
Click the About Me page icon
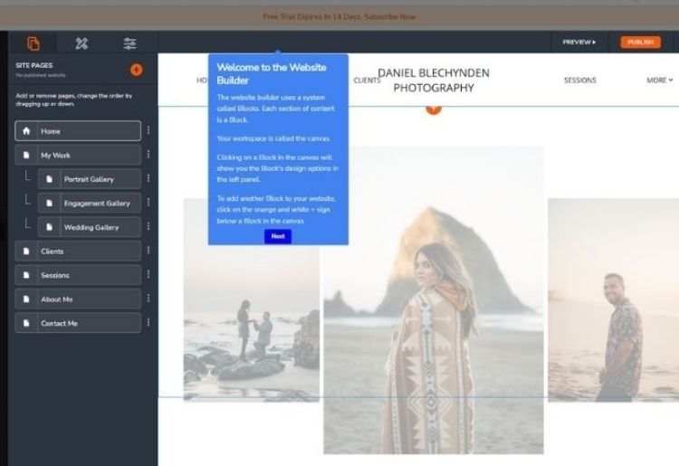pyautogui.click(x=26, y=299)
